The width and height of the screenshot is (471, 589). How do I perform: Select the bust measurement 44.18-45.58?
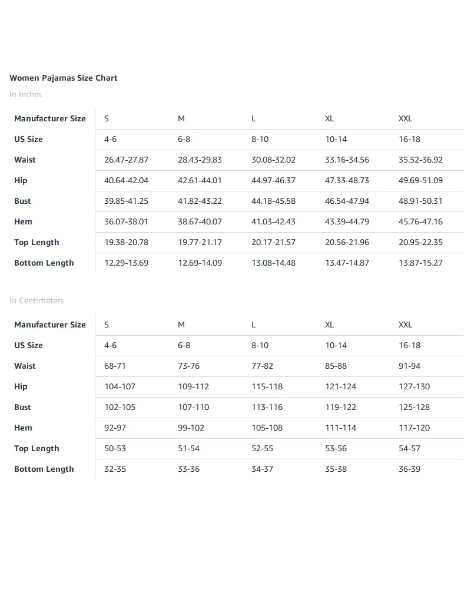[273, 201]
